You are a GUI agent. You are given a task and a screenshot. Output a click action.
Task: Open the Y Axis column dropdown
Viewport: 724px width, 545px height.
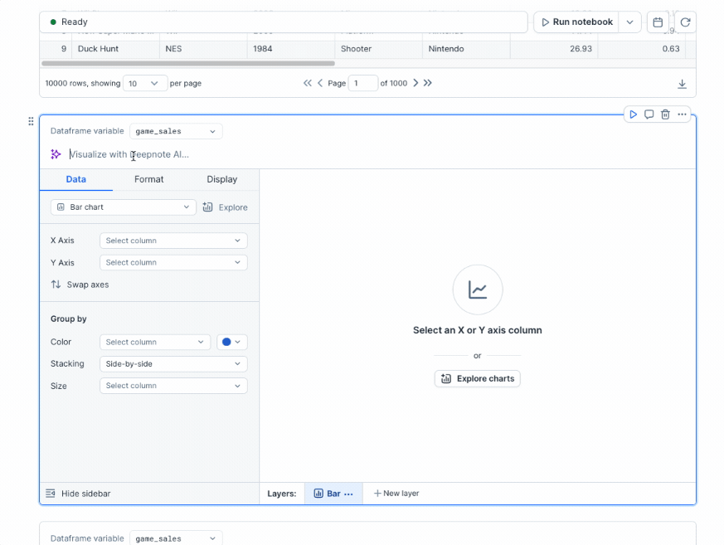coord(173,262)
